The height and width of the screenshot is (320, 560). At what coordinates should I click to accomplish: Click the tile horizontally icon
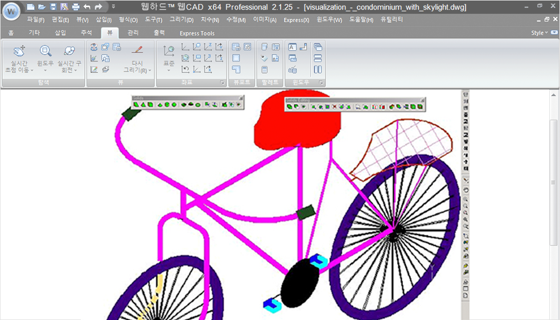pos(318,58)
